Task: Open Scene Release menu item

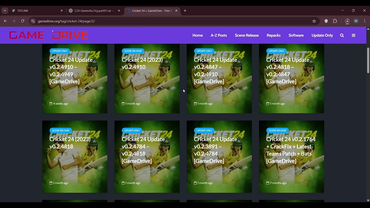Action: [x=247, y=35]
